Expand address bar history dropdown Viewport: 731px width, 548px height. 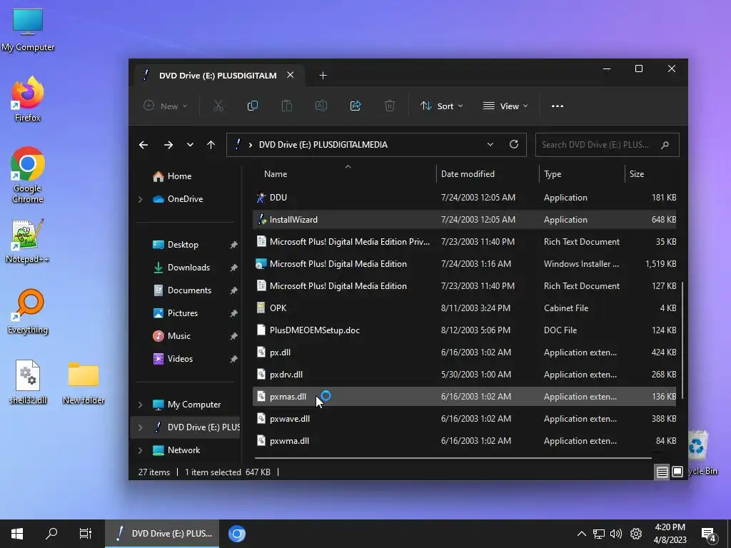pyautogui.click(x=490, y=144)
